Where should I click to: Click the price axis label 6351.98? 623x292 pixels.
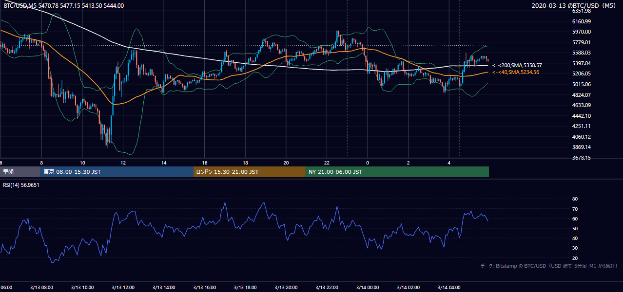pos(582,11)
